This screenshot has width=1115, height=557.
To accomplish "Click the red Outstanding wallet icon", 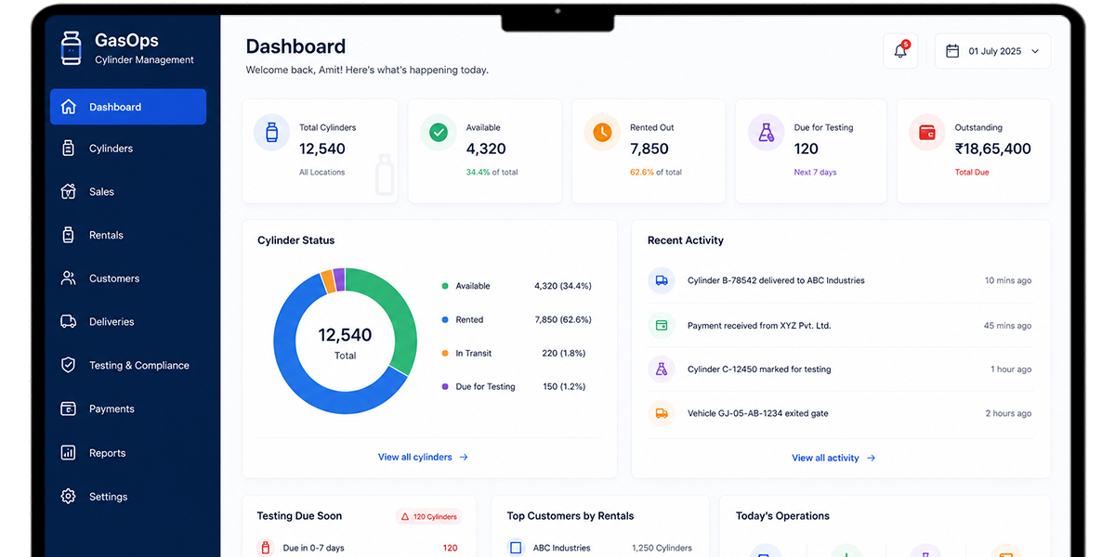I will (x=926, y=133).
